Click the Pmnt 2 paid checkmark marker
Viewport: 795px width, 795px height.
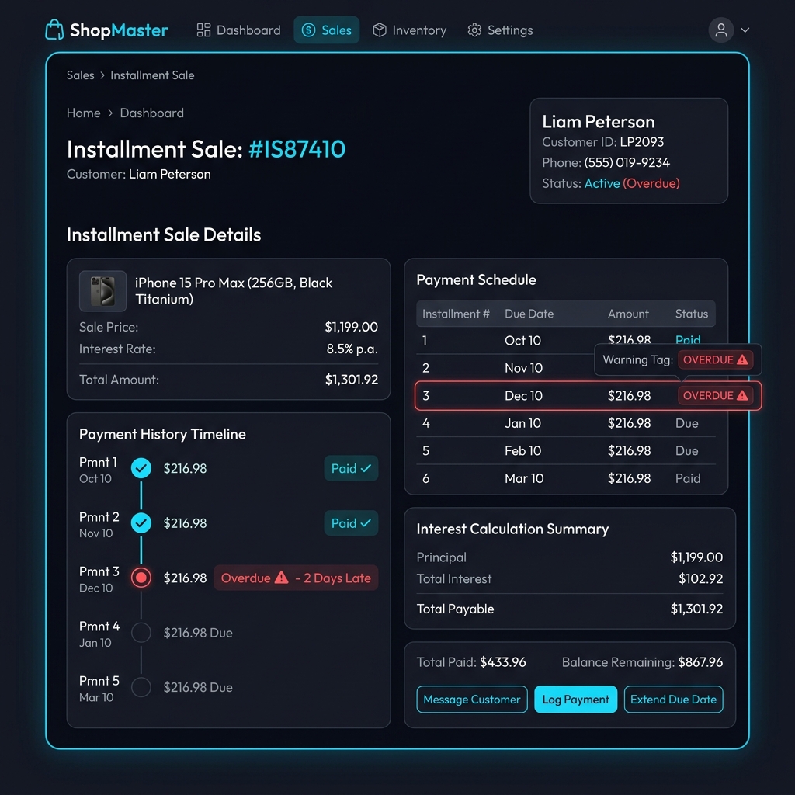pos(141,522)
